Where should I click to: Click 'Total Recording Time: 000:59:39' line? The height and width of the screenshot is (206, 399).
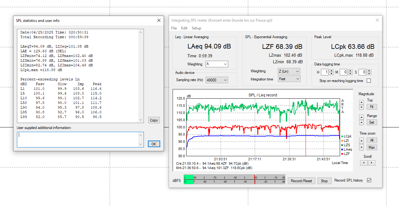55,37
